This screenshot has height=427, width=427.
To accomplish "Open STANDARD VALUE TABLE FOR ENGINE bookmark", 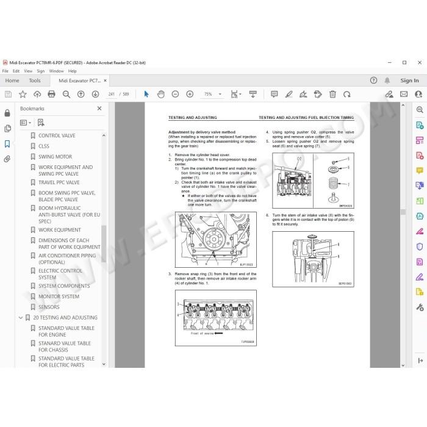I will 66,331.
